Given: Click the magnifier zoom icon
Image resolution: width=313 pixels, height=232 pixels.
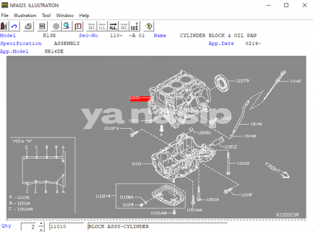Looking at the screenshot, I should (67, 26).
